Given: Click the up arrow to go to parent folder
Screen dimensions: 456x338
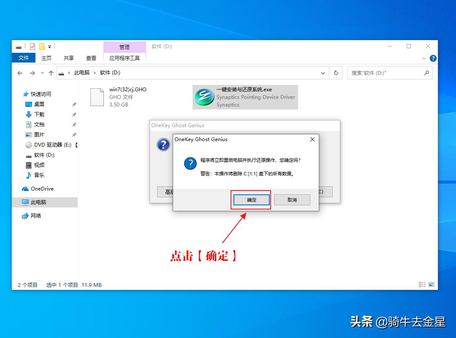Looking at the screenshot, I should pos(51,73).
